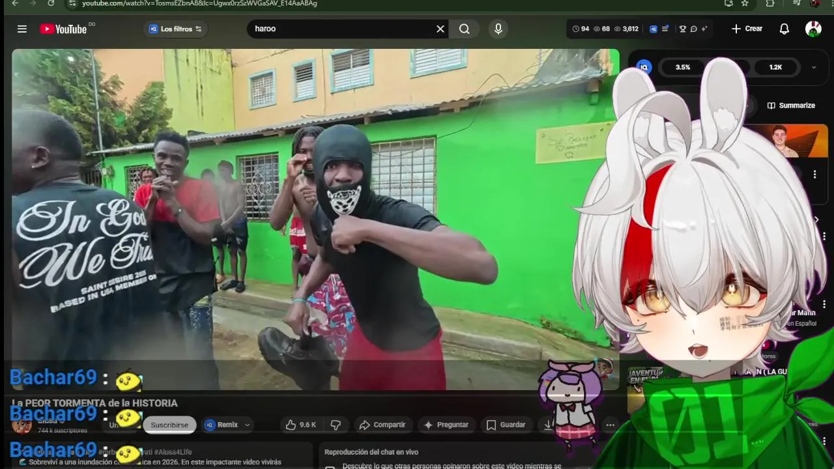Viewport: 834px width, 469px height.
Task: Share the video using Compartir
Action: tap(382, 425)
